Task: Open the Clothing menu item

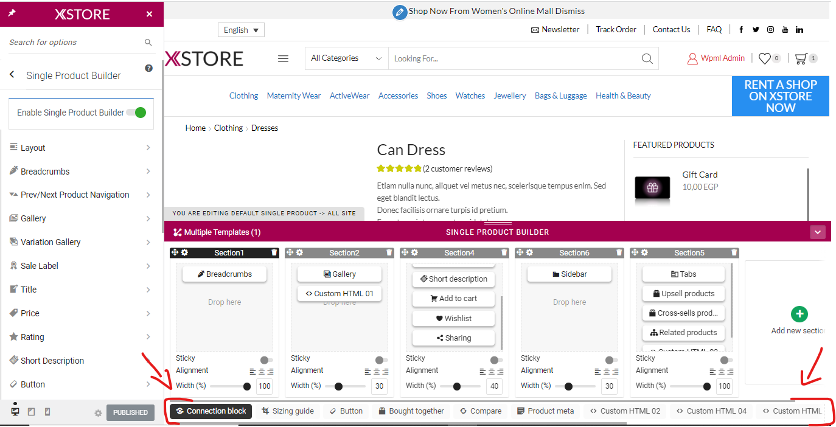Action: [243, 95]
